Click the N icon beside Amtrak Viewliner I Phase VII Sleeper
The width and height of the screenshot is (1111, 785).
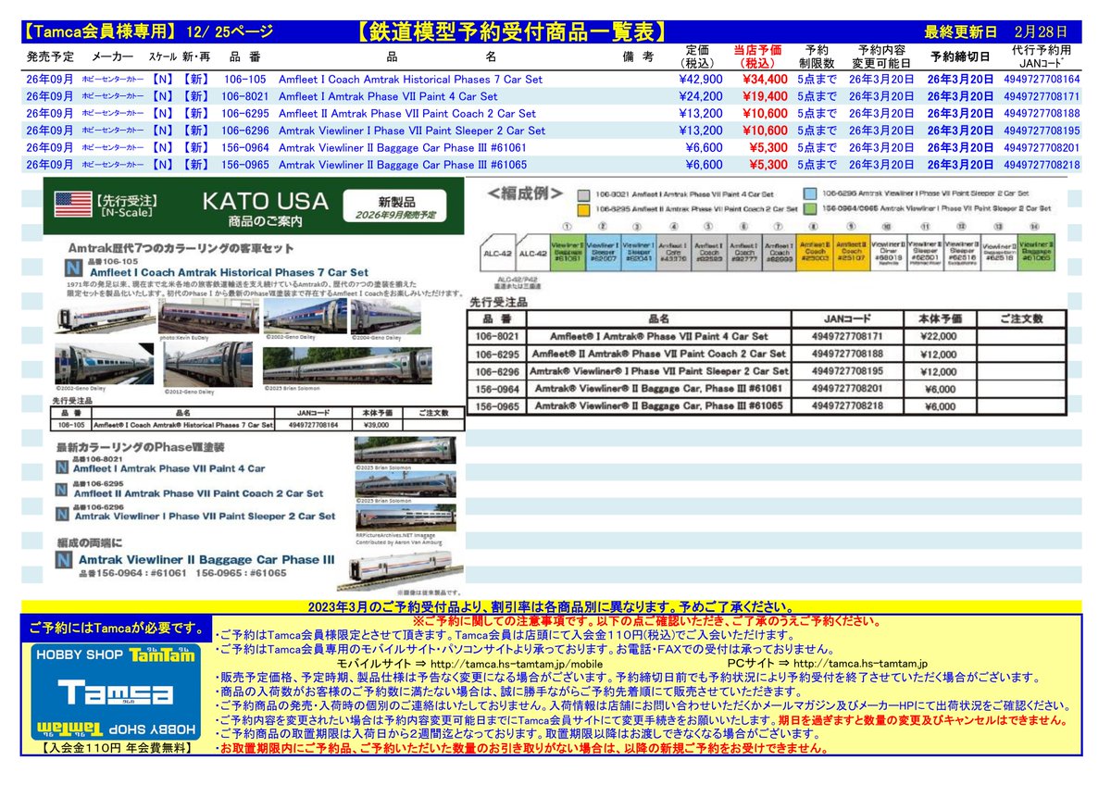[x=61, y=513]
